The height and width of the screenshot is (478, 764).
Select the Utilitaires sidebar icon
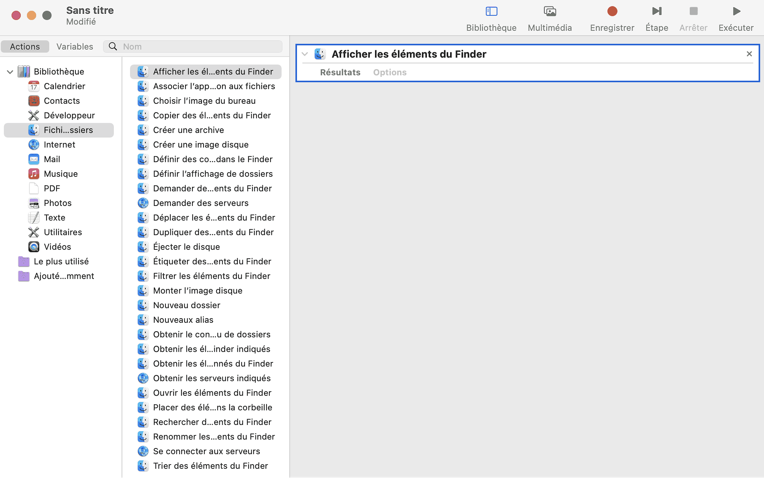pos(33,232)
